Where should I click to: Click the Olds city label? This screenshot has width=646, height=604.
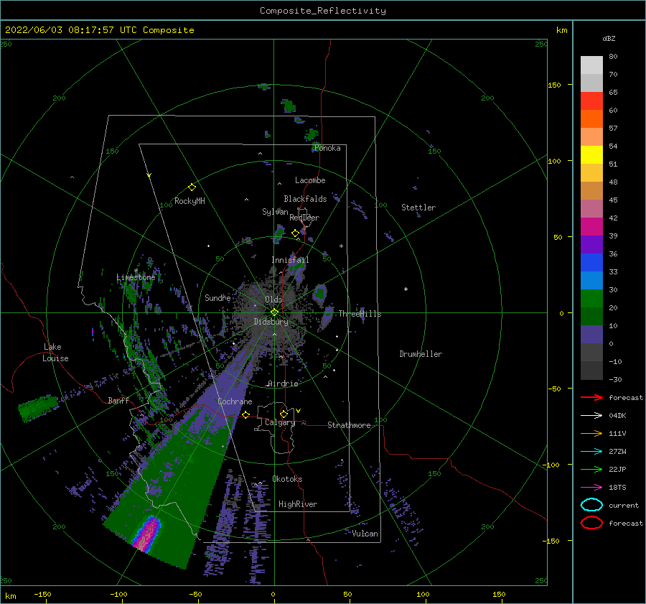point(273,299)
